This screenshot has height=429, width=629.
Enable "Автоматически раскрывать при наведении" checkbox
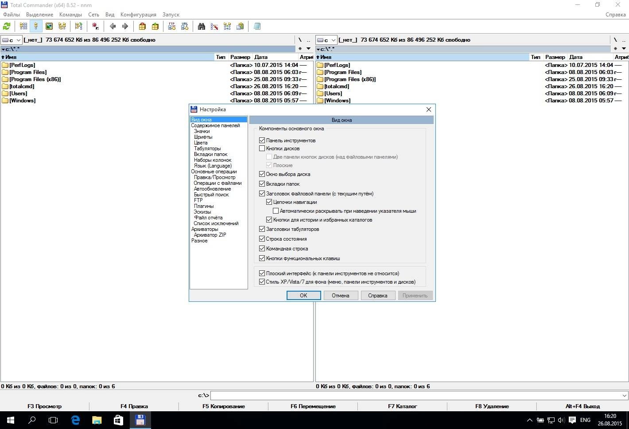(276, 211)
